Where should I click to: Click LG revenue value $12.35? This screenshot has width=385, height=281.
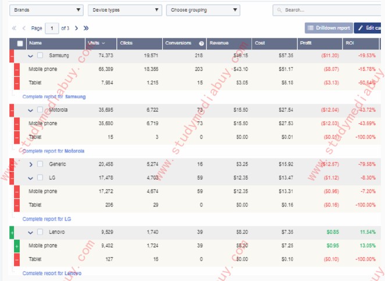click(x=241, y=177)
